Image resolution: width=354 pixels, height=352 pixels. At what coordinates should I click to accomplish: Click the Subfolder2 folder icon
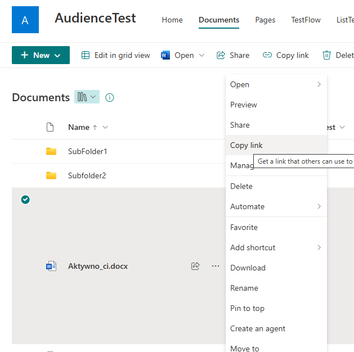(51, 175)
